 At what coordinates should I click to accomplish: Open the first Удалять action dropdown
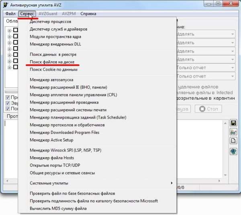click(x=206, y=34)
